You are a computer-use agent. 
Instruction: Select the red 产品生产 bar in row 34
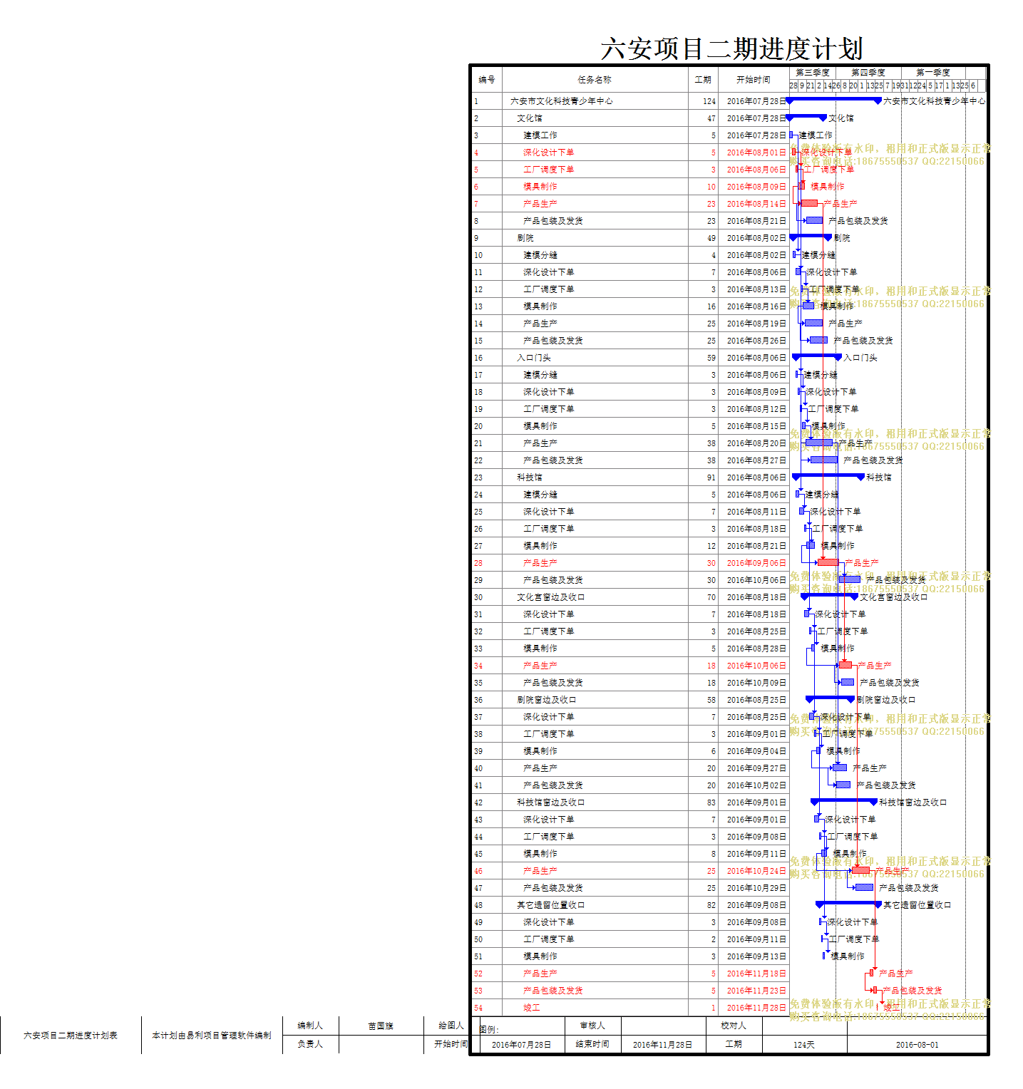coord(845,665)
